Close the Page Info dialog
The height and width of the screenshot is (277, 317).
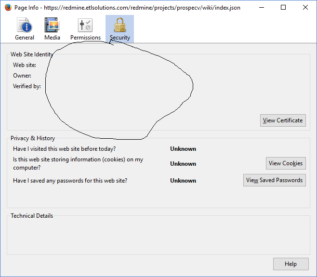[305, 8]
